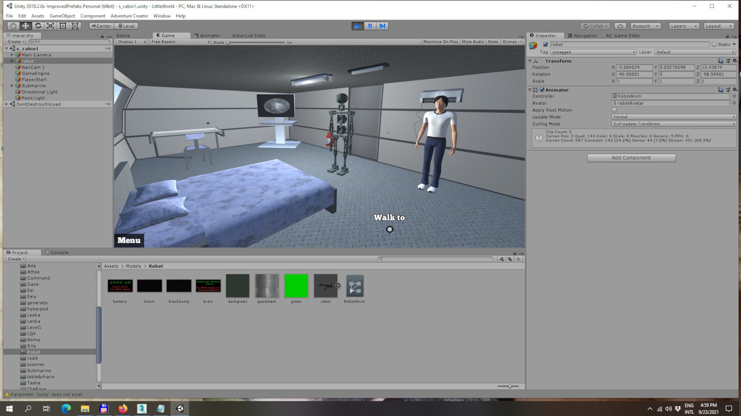Pause the running game
The height and width of the screenshot is (416, 741).
click(x=370, y=26)
